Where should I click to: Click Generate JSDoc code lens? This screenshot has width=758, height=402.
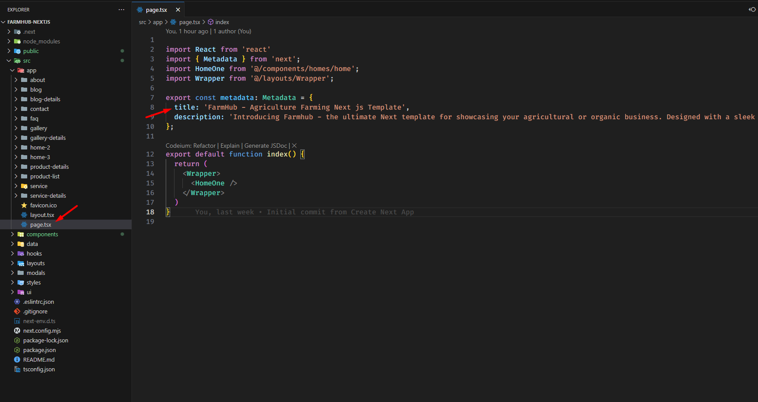click(266, 146)
